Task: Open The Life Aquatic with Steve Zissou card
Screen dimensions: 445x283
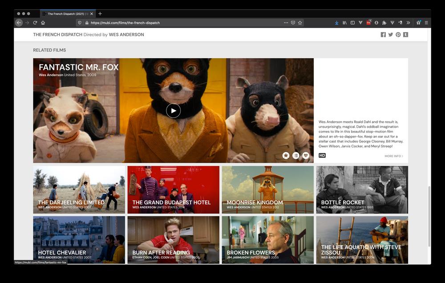Action: [362, 240]
